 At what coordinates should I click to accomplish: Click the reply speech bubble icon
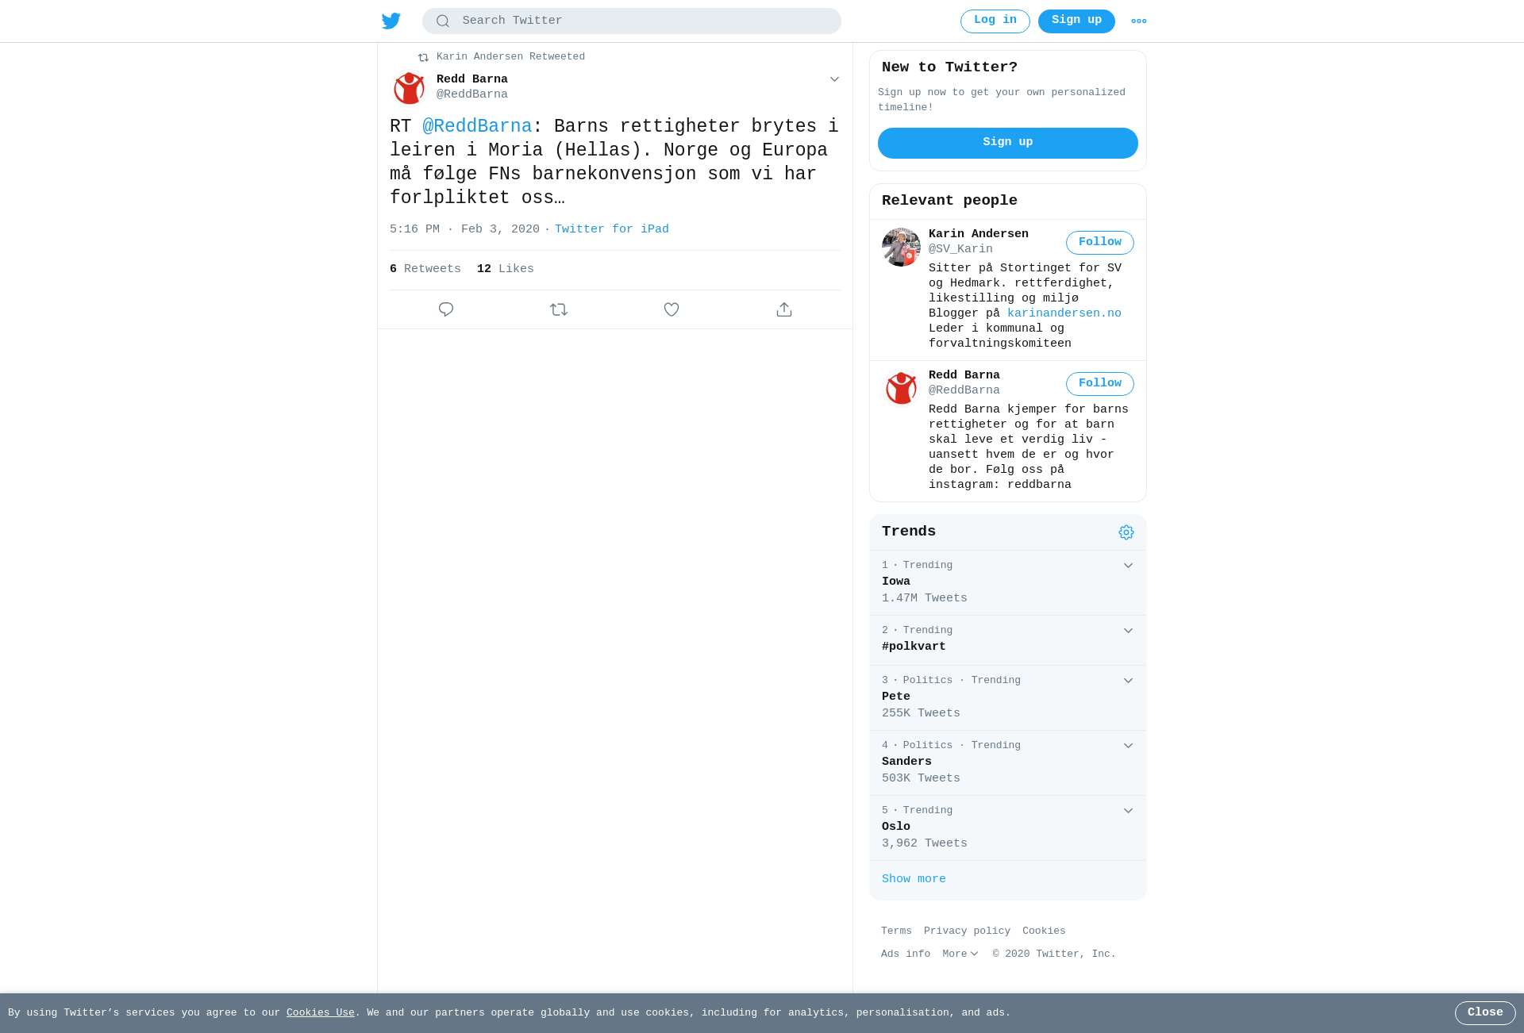point(446,309)
